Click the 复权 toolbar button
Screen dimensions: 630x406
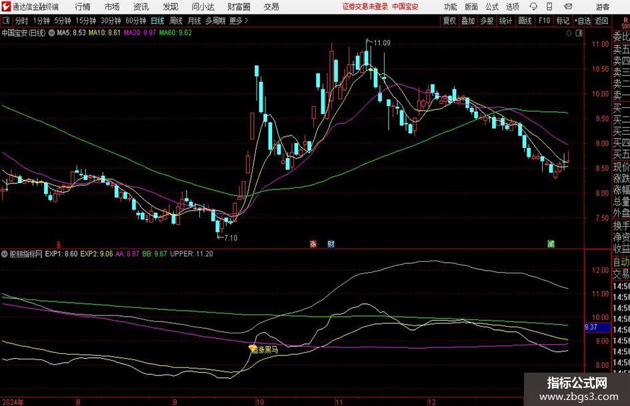[449, 21]
